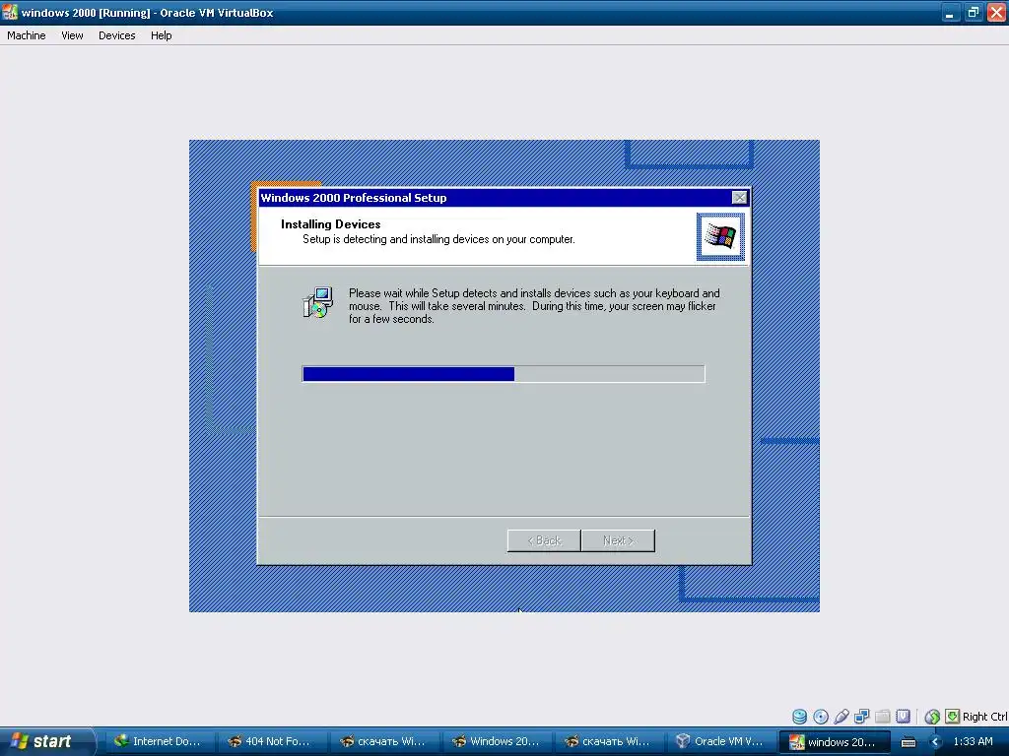Restore down the VirtualBox window

[973, 12]
